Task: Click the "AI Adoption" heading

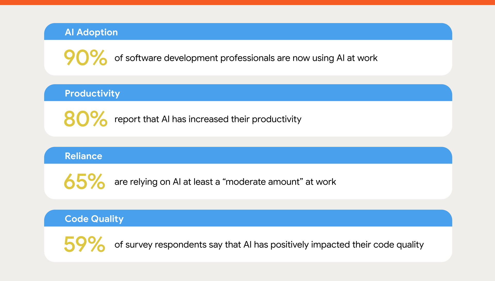Action: [91, 32]
